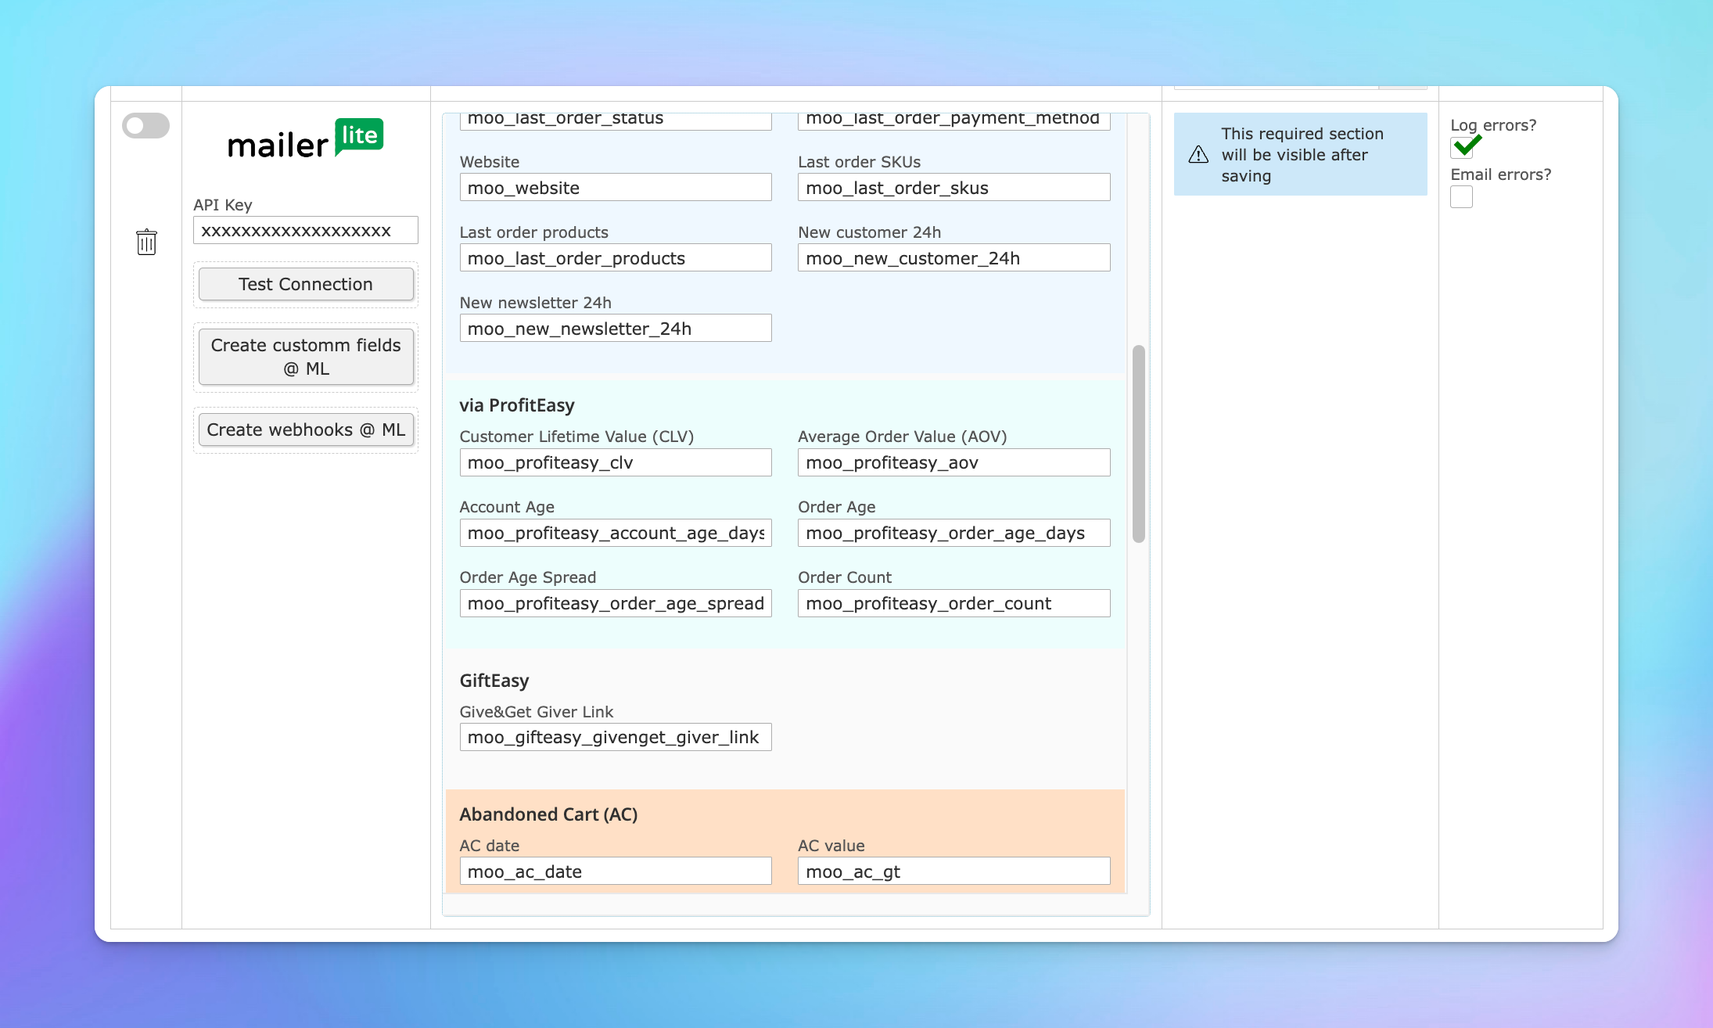The image size is (1713, 1028).
Task: Click the GiftEasy section label
Action: pyautogui.click(x=494, y=681)
